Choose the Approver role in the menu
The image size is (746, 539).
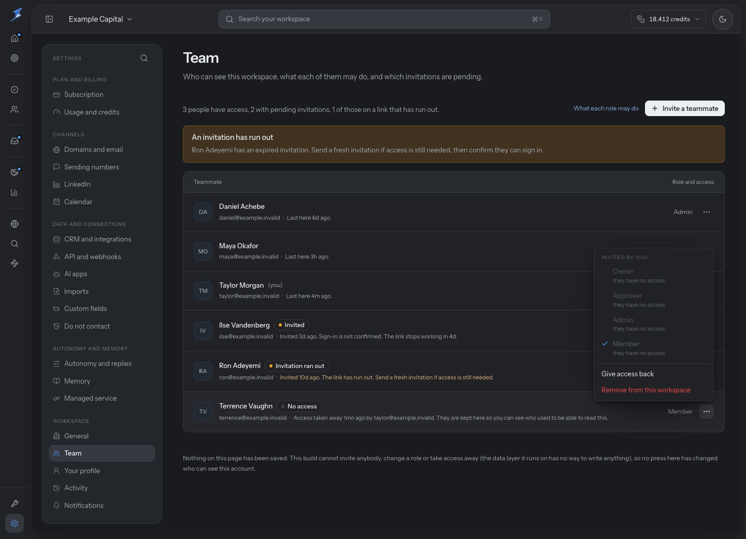(653, 300)
